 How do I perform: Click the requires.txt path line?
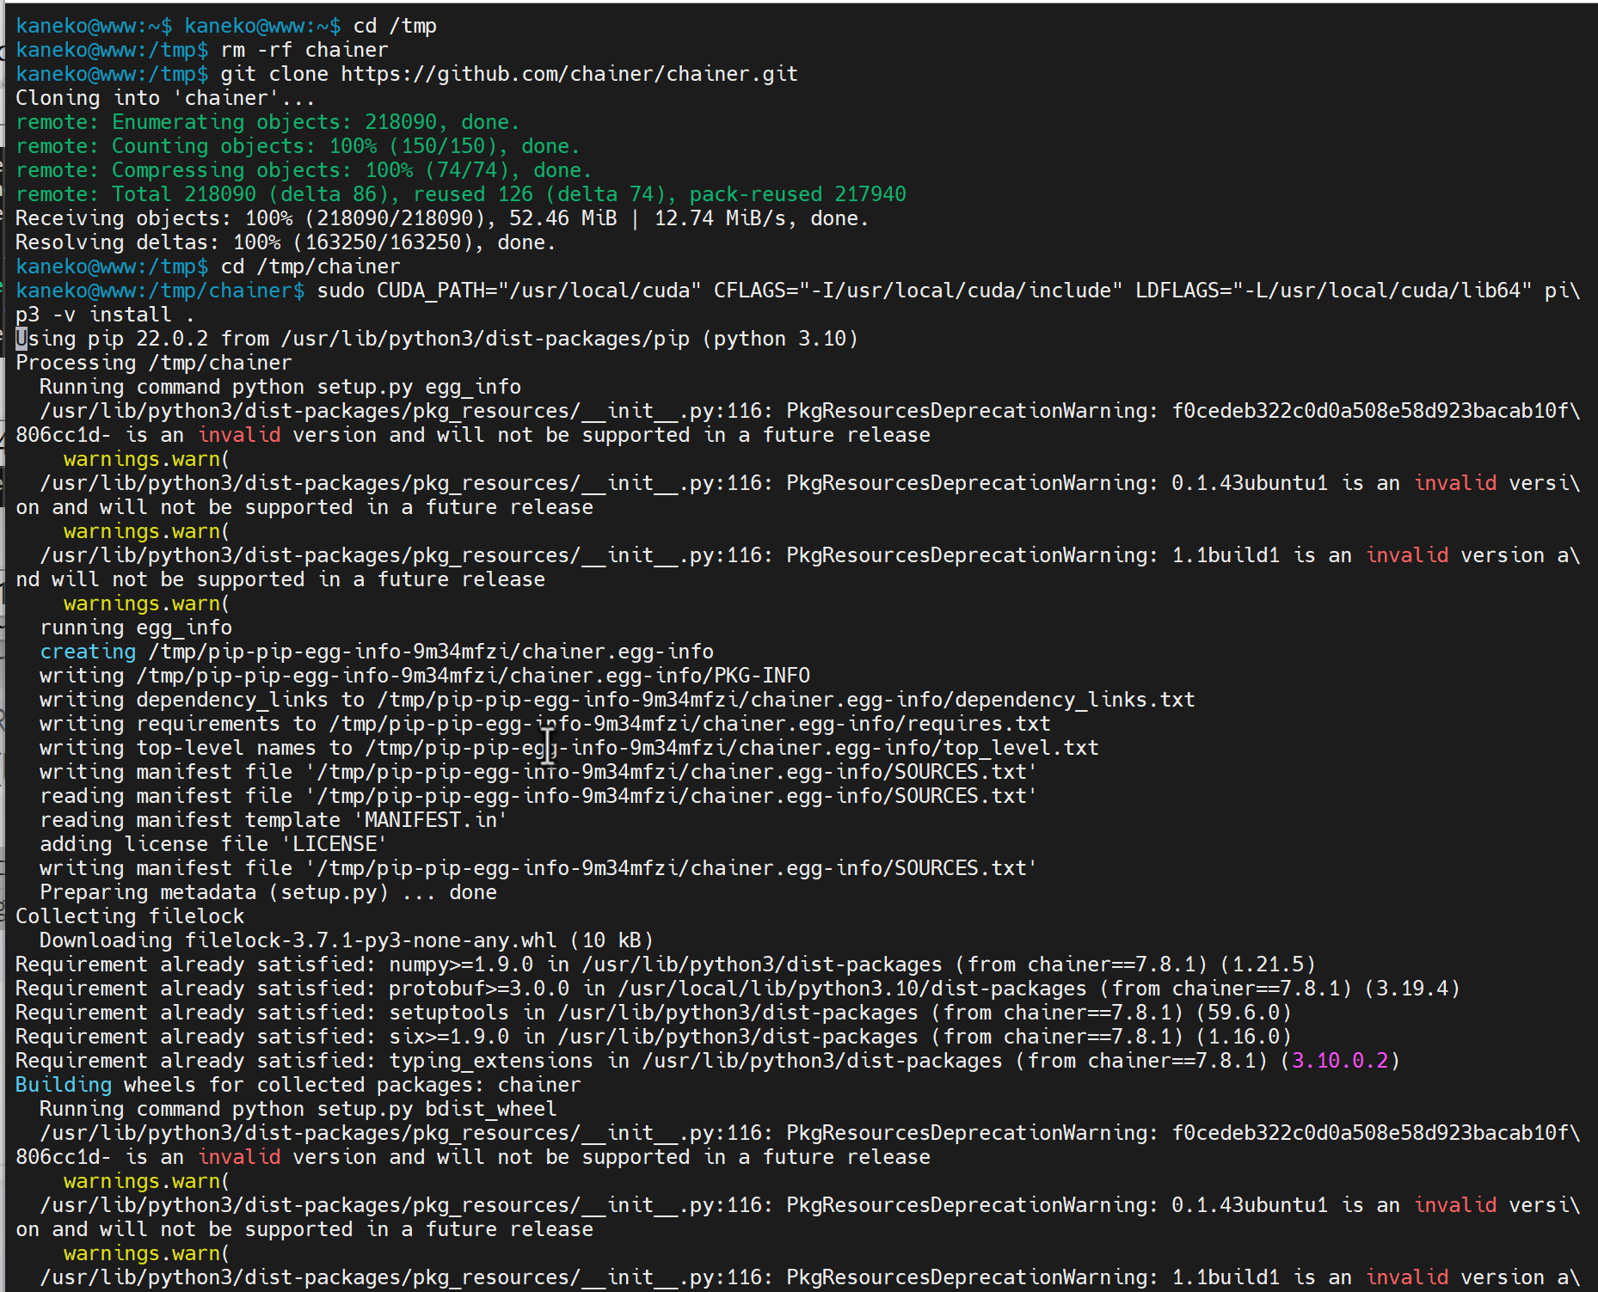[x=545, y=724]
